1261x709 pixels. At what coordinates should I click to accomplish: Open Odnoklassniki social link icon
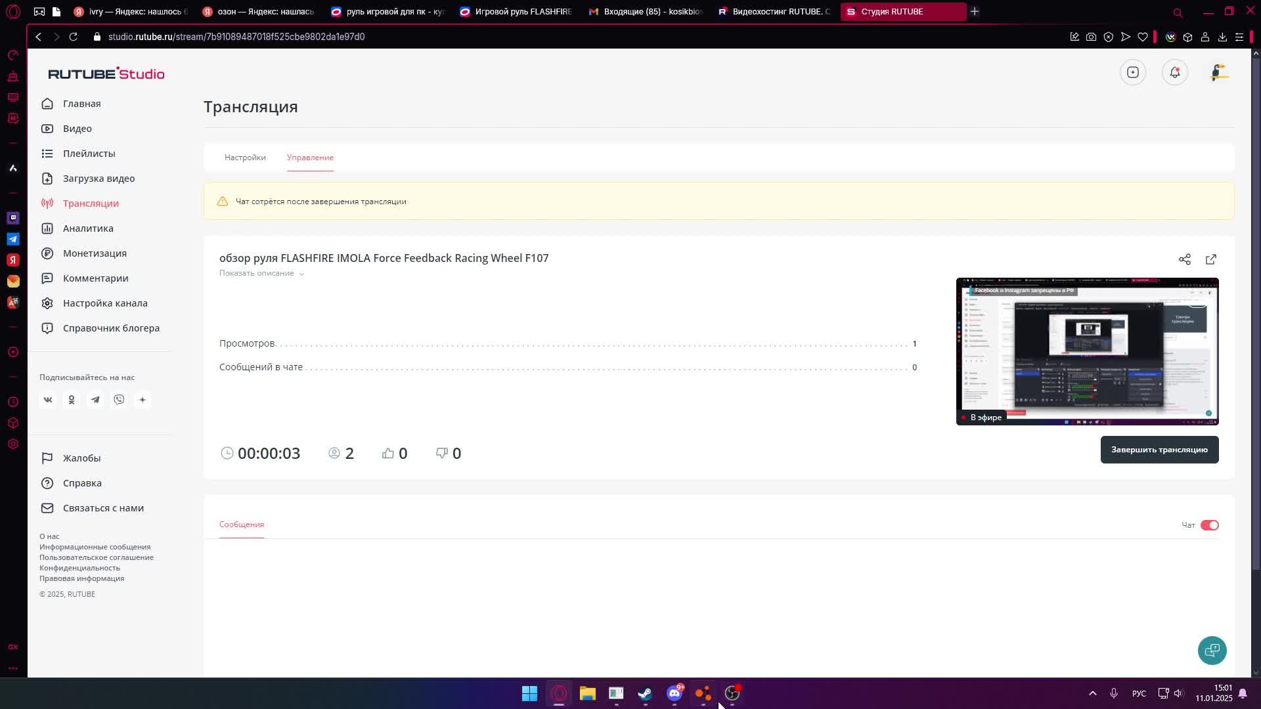(72, 400)
